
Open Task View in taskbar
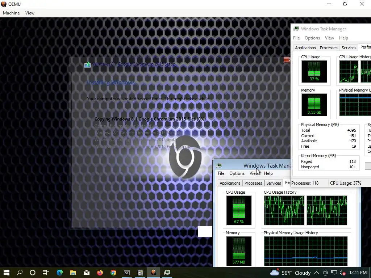tap(46, 273)
